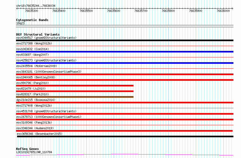This screenshot has height=158, width=241.
Task: Open variant esv3656346 (Besenbacher2015)
Action: tap(40, 134)
